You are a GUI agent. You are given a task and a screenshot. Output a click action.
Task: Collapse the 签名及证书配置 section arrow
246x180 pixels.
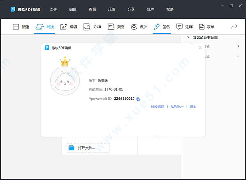[x=188, y=37]
